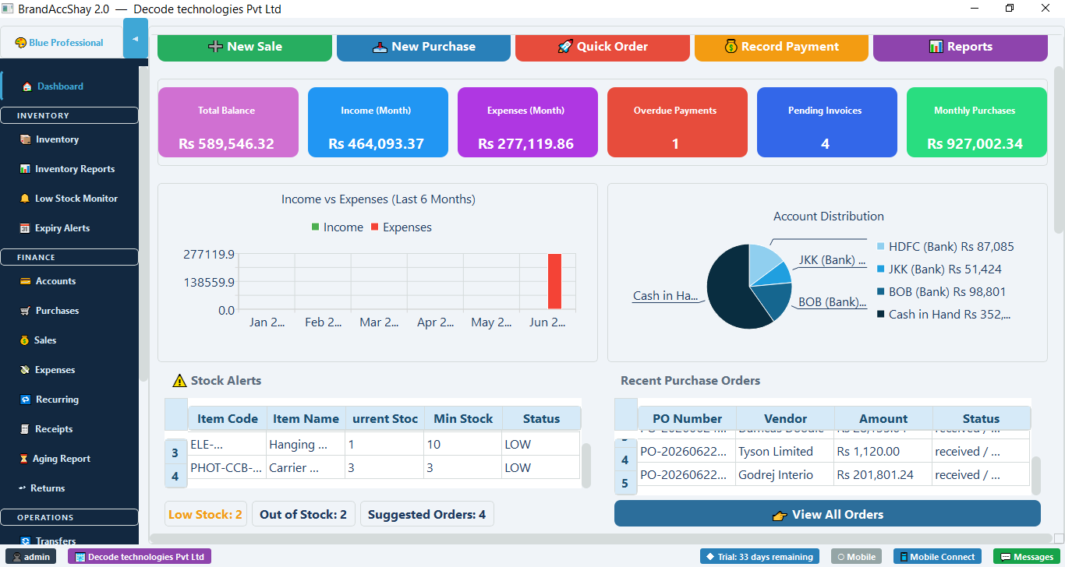Click the Suggested Orders: 4 chip

pyautogui.click(x=426, y=514)
